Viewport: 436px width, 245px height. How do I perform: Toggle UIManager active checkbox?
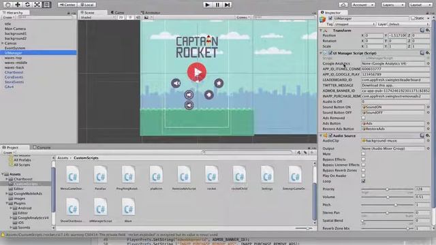[330, 18]
